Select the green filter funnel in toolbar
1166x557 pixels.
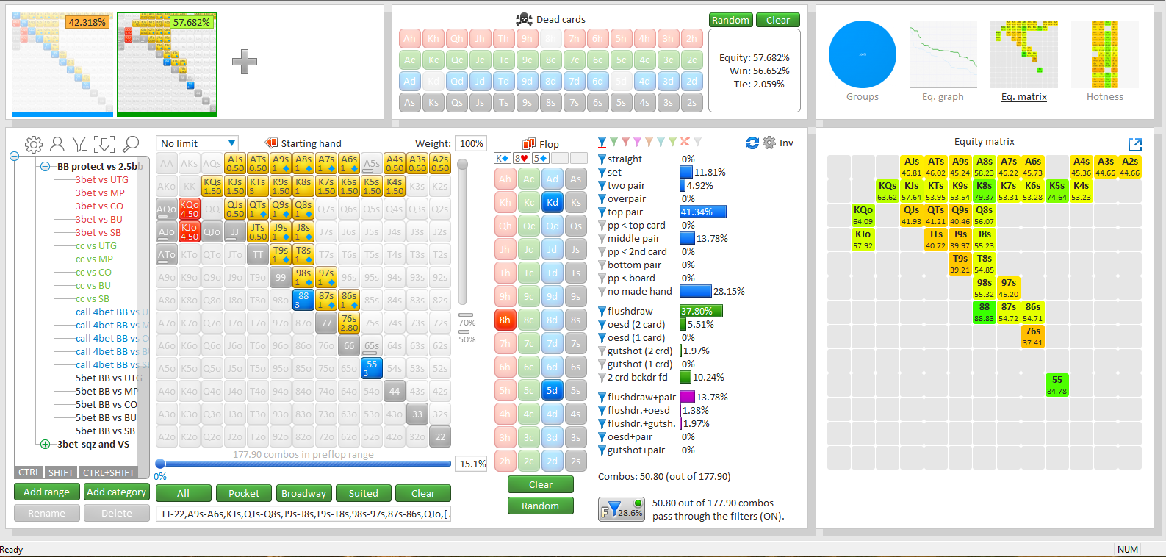pos(613,142)
